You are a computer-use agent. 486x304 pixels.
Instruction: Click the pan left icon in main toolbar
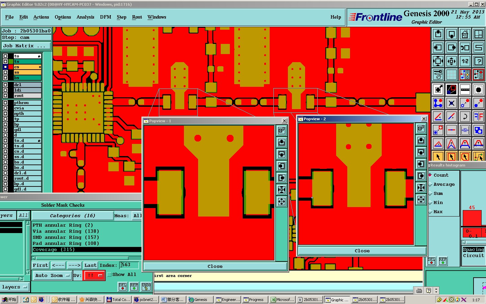438,48
